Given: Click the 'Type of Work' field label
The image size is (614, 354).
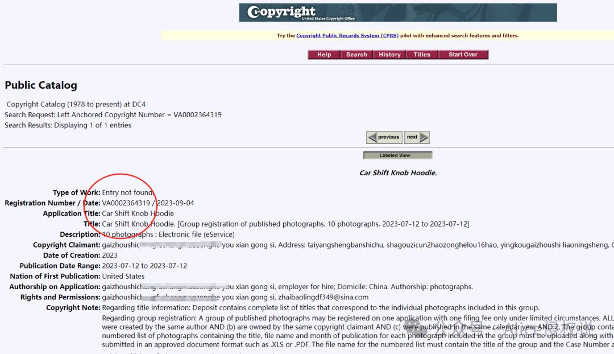Looking at the screenshot, I should [x=76, y=193].
